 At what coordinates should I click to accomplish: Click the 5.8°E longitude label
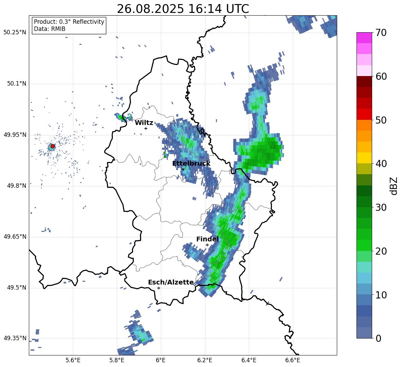click(x=117, y=360)
